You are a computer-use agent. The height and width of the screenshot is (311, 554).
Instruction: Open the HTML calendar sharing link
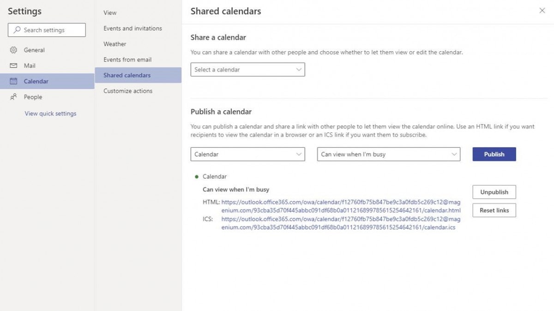tap(340, 202)
